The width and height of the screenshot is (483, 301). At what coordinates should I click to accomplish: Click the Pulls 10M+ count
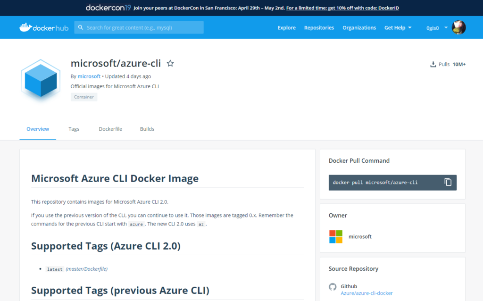coord(459,64)
